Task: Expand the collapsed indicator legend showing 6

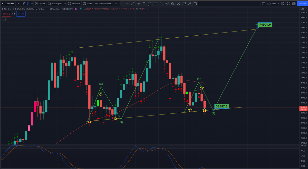Action: coord(4,19)
